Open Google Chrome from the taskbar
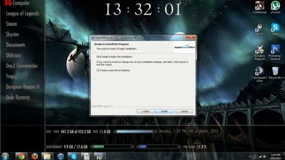Viewport: 285px width, 160px height. pyautogui.click(x=21, y=156)
